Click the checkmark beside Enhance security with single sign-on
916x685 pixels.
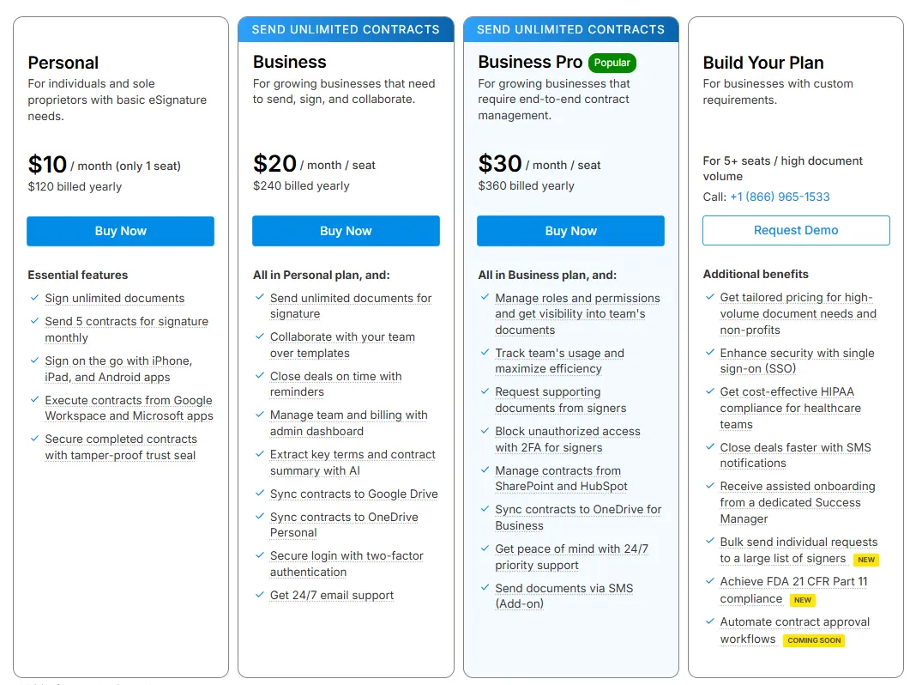[709, 354]
